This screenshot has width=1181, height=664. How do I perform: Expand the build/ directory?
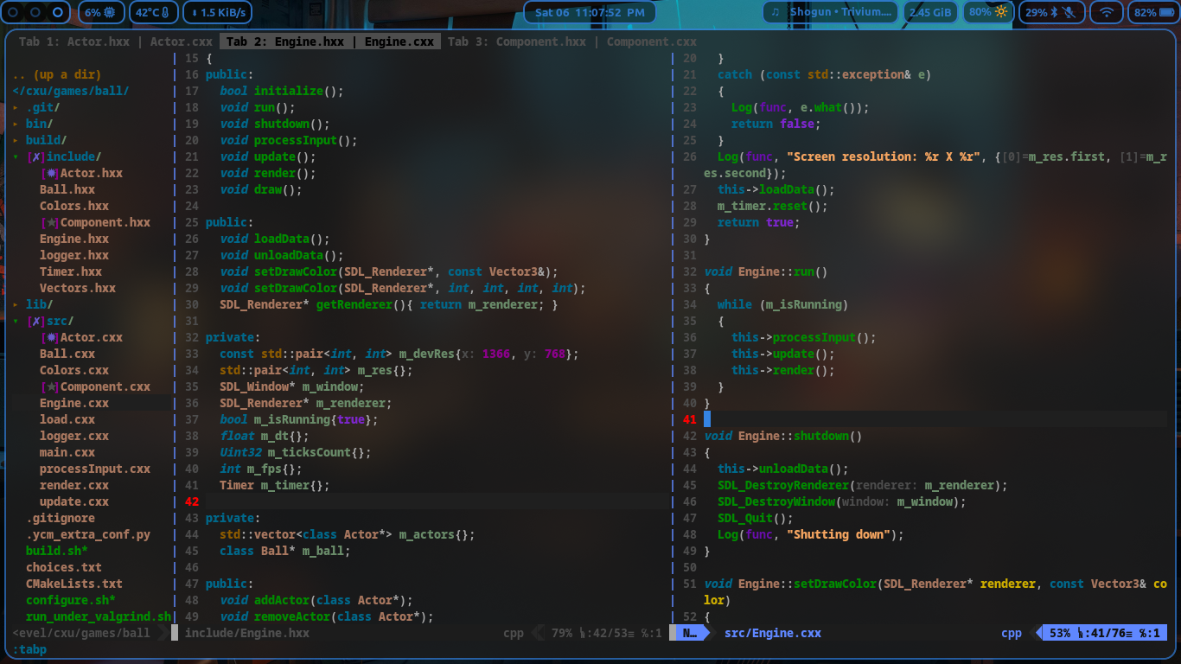(x=16, y=140)
